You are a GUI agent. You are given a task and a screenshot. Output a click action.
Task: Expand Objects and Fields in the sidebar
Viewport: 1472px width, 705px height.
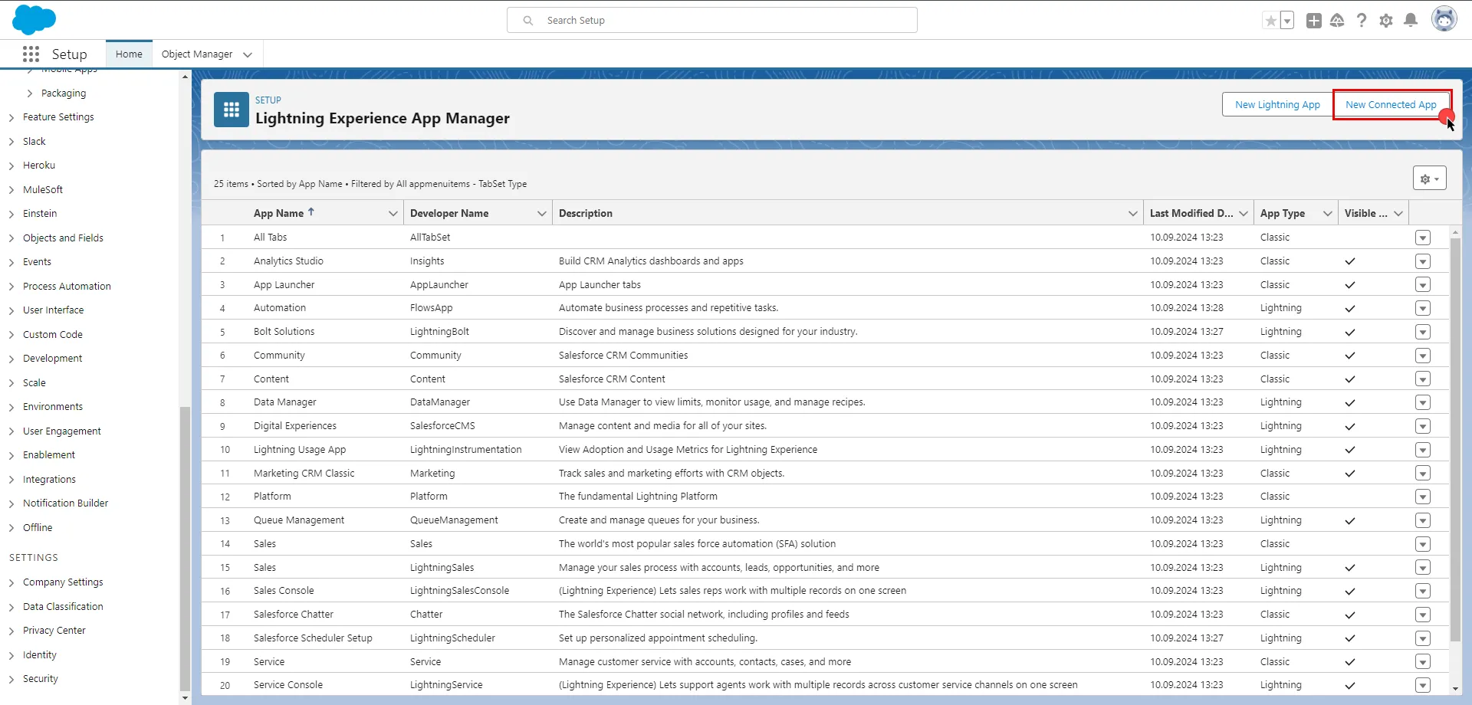[11, 238]
